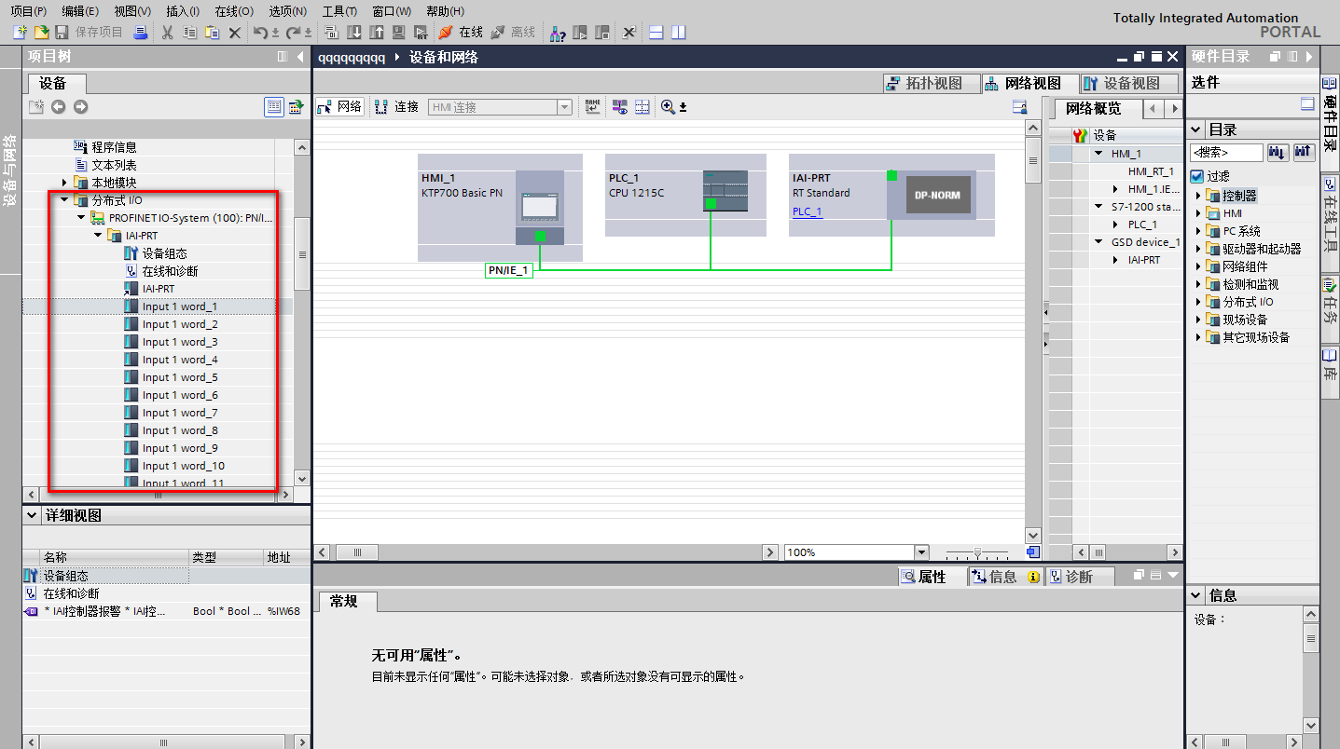Click the Cut scissors icon
This screenshot has height=749, width=1340.
pyautogui.click(x=167, y=33)
